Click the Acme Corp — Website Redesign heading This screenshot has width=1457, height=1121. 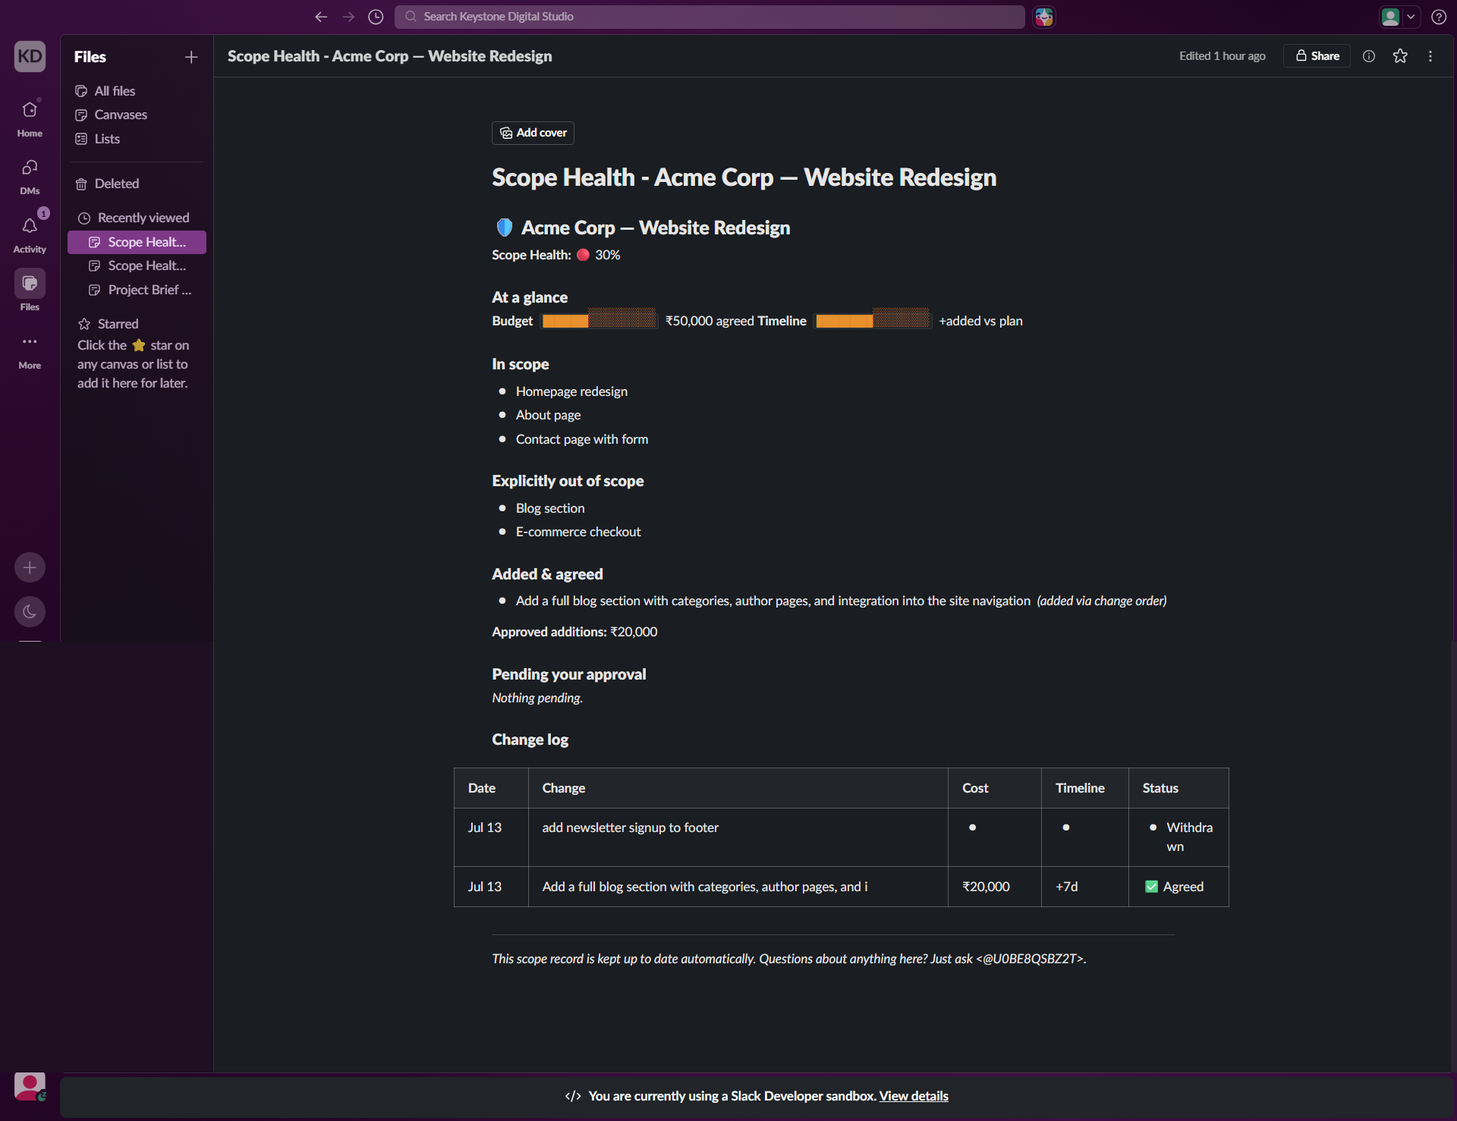tap(656, 228)
